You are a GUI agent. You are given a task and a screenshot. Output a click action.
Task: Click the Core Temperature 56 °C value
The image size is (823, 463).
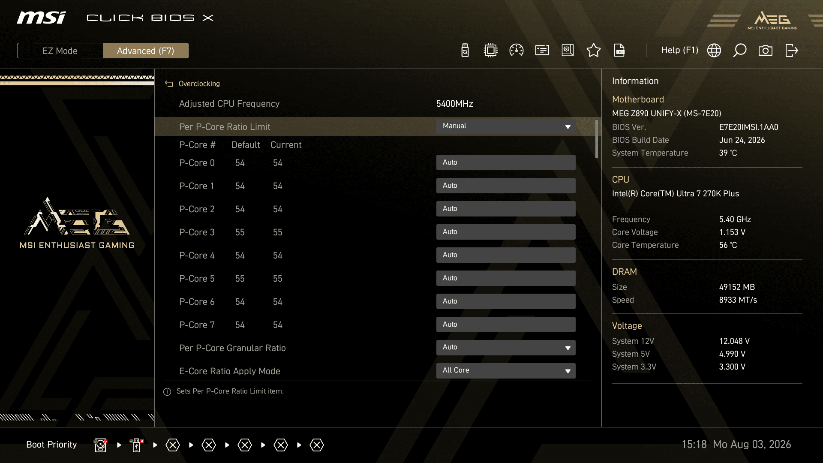(728, 245)
